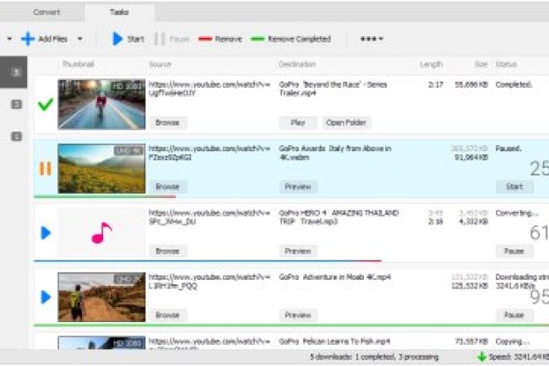The image size is (549, 366).
Task: Click the Completed status text
Action: pos(514,84)
